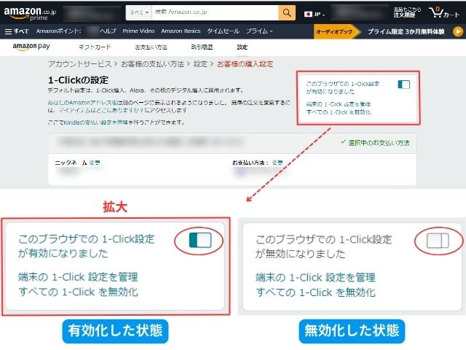Click the Amazon Pay logo
The height and width of the screenshot is (350, 466).
pos(31,47)
